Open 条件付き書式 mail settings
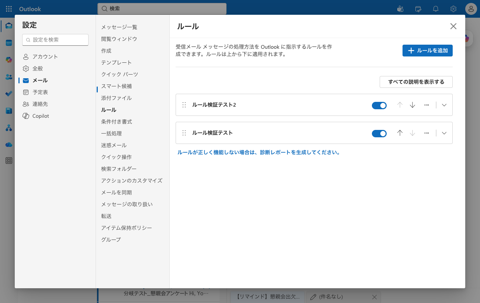 tap(117, 122)
